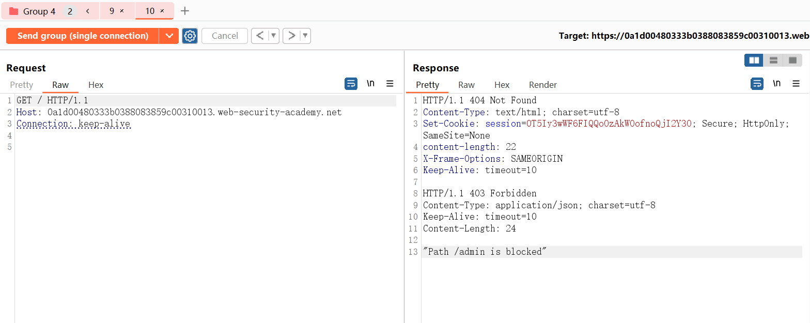810x323 pixels.
Task: Click Send group (single connection) button
Action: point(83,36)
